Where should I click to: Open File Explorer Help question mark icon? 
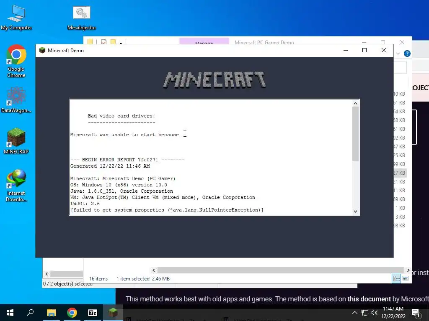coord(407,53)
